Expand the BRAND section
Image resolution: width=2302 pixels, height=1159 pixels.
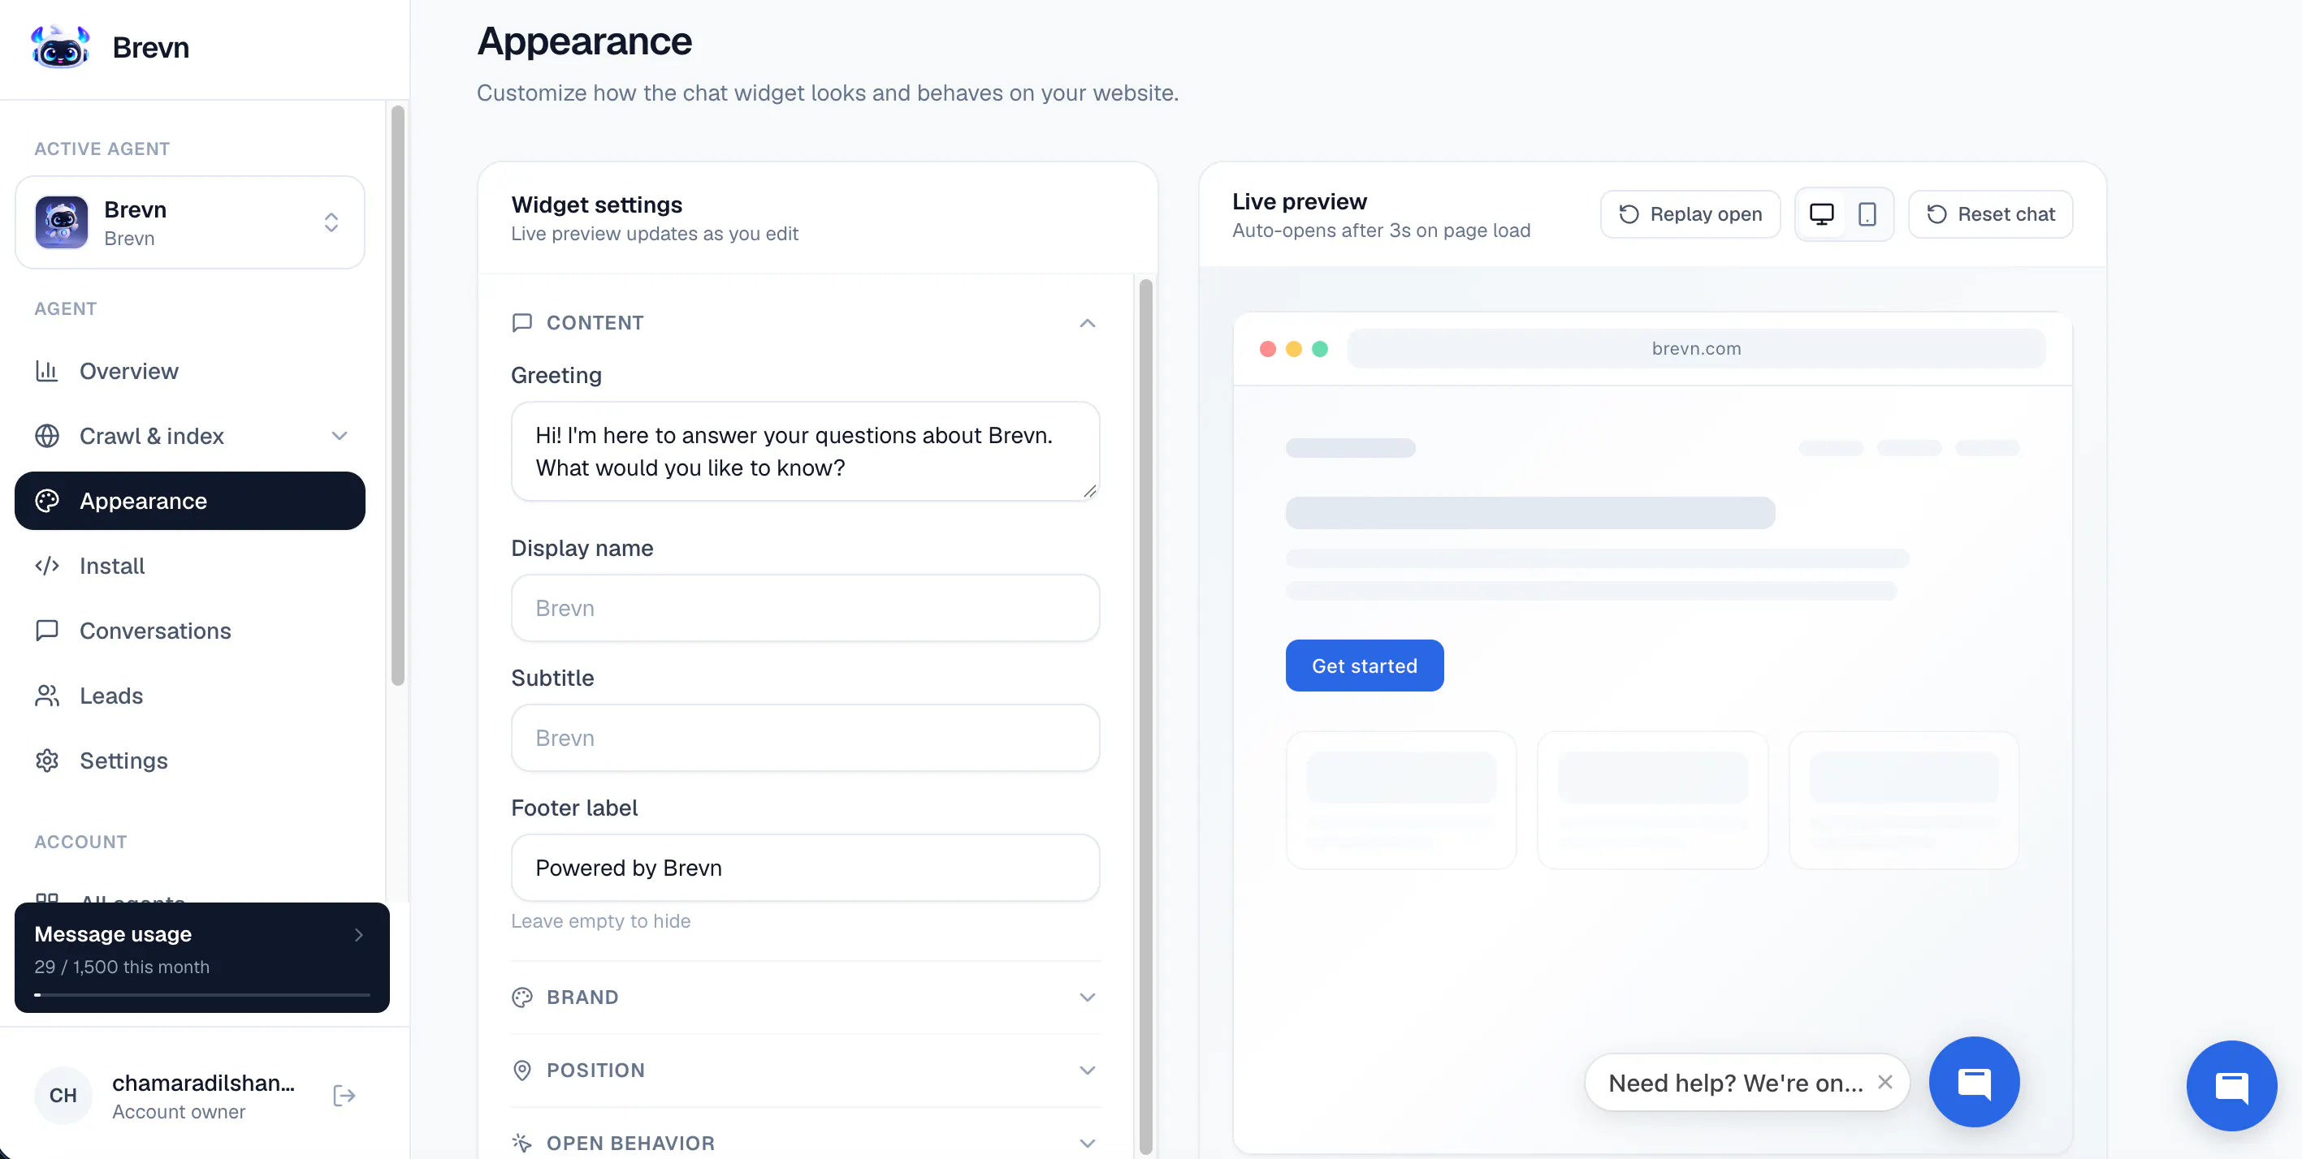805,997
